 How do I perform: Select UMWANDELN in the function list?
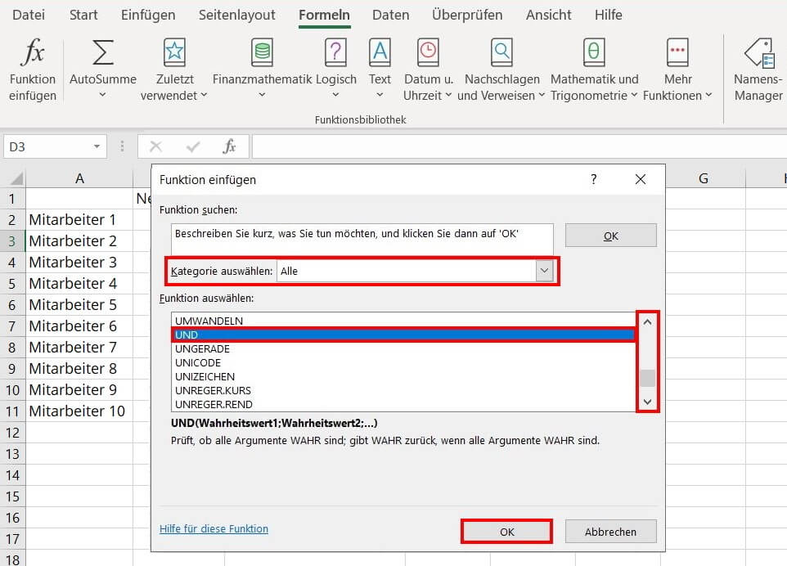[x=404, y=321]
